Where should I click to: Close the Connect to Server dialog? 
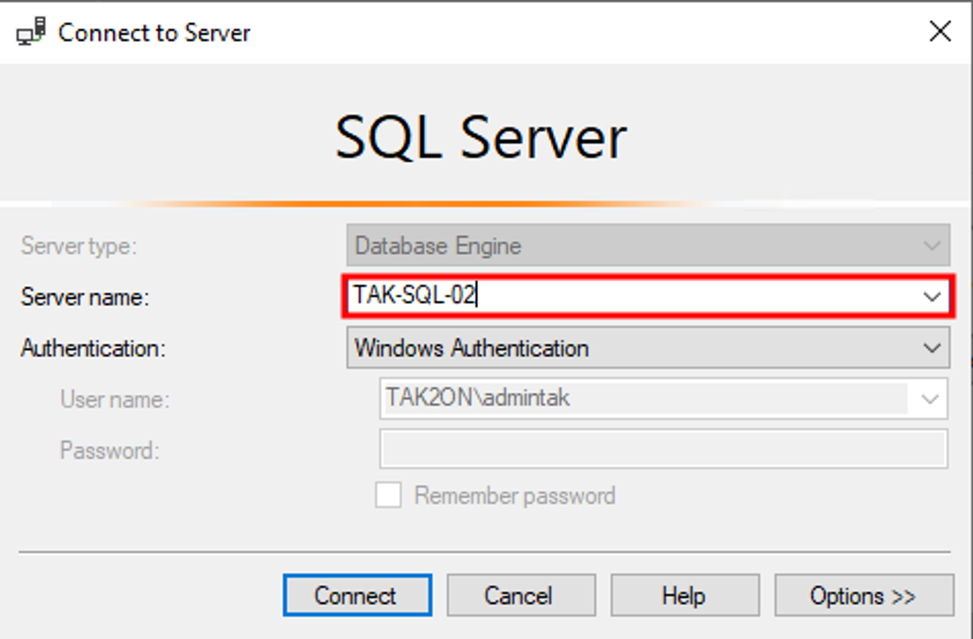(940, 32)
